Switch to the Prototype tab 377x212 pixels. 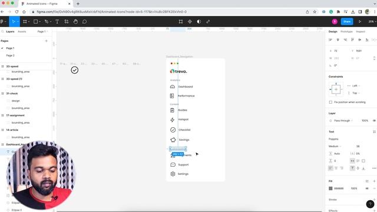click(x=346, y=31)
